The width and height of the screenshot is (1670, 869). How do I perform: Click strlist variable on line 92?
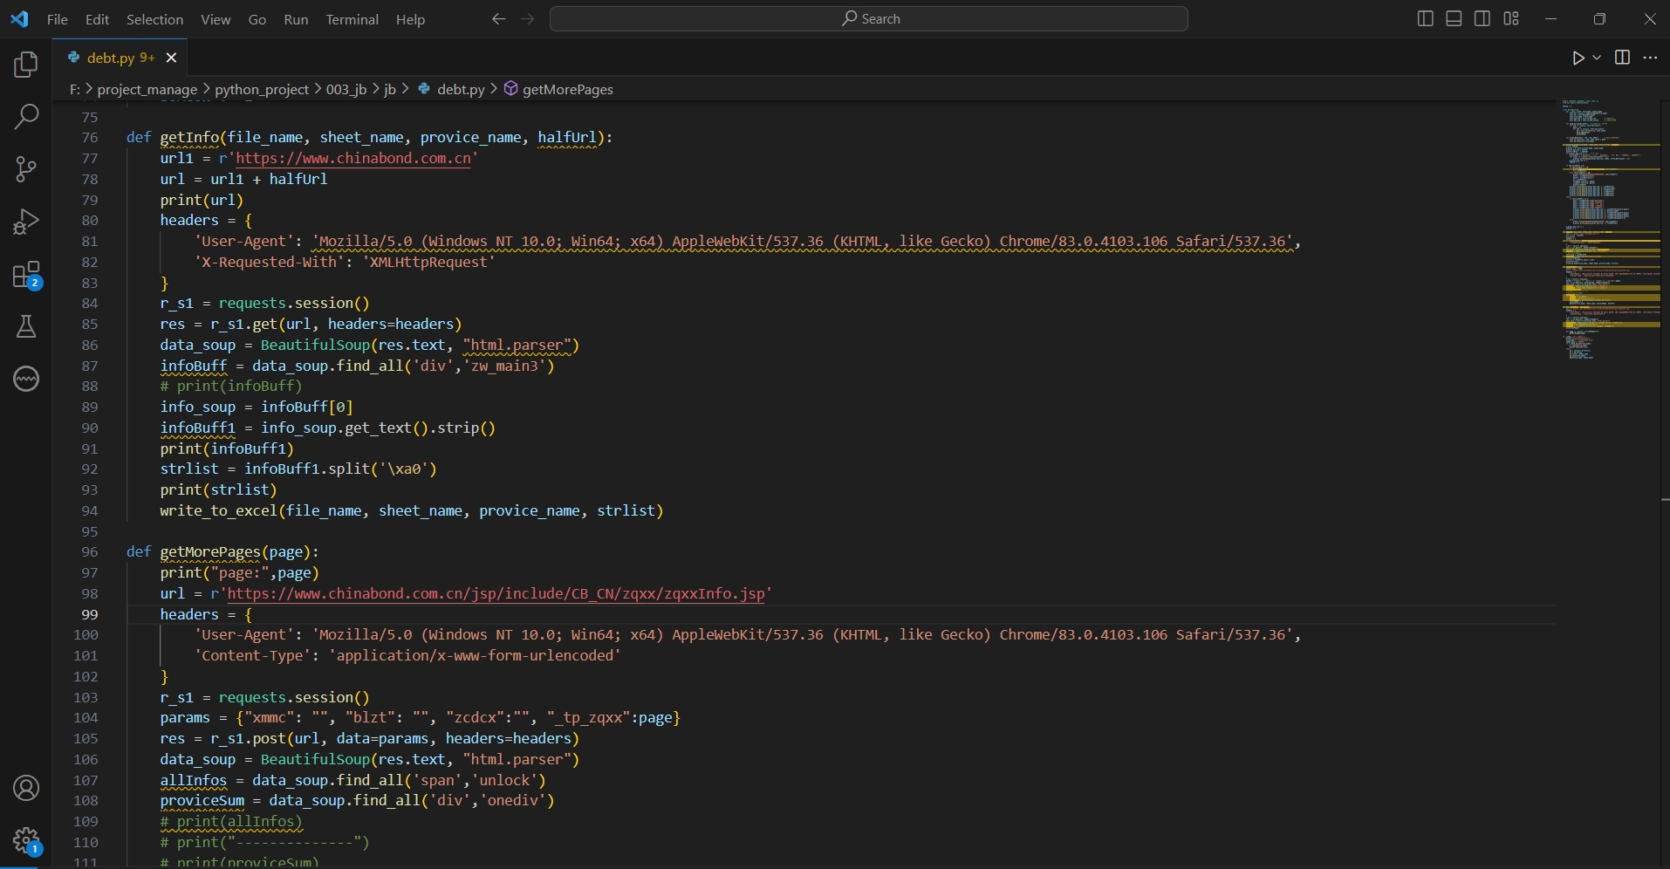tap(189, 469)
